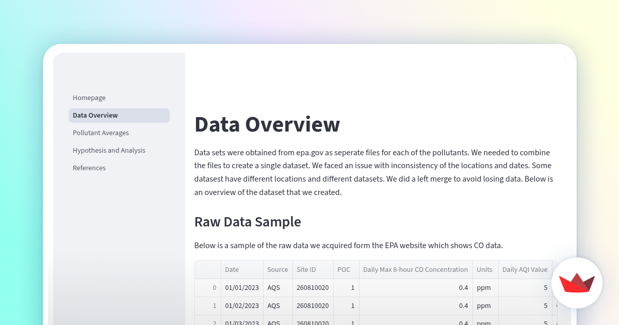This screenshot has width=619, height=325.
Task: Select the ppm units cell in row 0
Action: coord(485,288)
